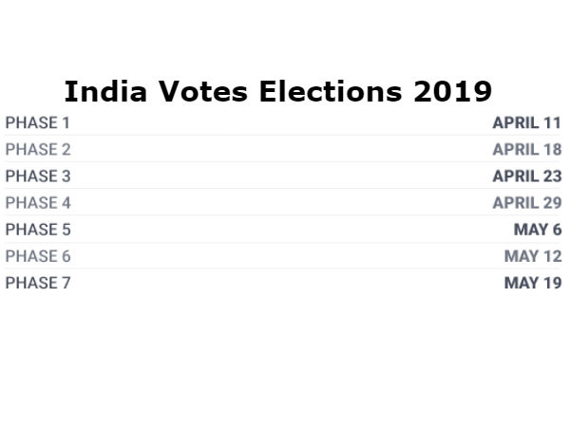Select the 'PHASE 2' row label

[38, 149]
